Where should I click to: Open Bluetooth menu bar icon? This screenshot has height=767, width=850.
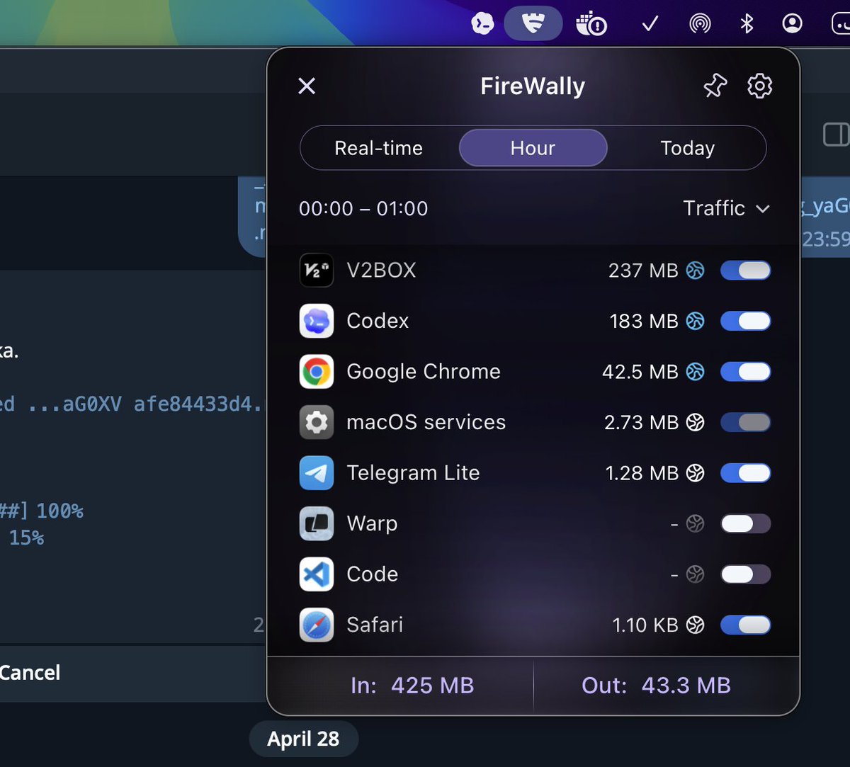coord(747,24)
